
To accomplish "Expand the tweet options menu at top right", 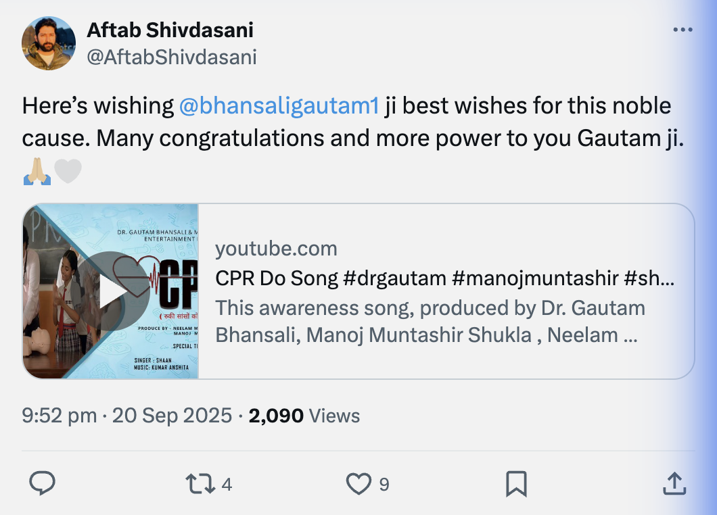I will 683,28.
